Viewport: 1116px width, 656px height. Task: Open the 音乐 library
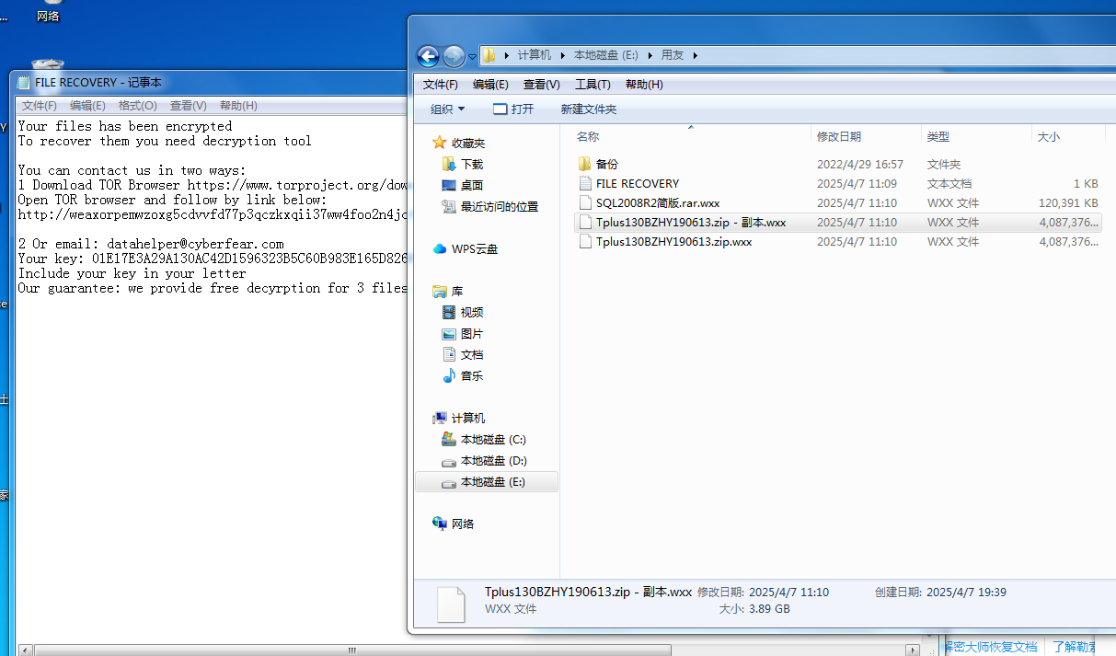click(x=471, y=375)
